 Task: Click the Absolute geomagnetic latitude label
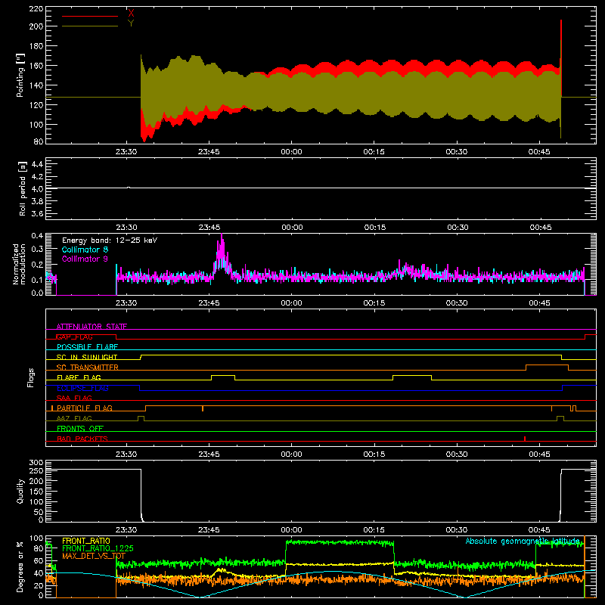pyautogui.click(x=523, y=541)
